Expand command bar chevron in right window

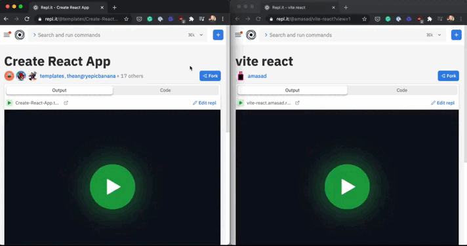click(x=439, y=35)
